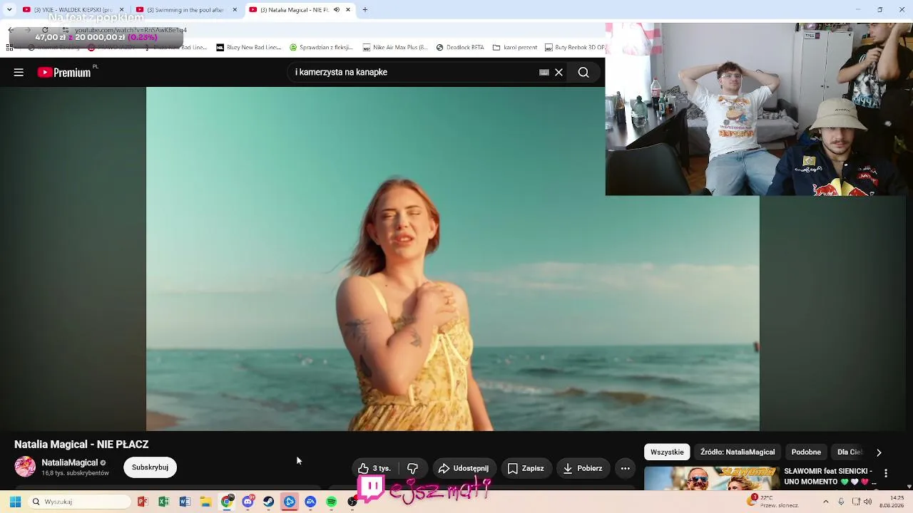Open the volume tray control

(x=868, y=502)
